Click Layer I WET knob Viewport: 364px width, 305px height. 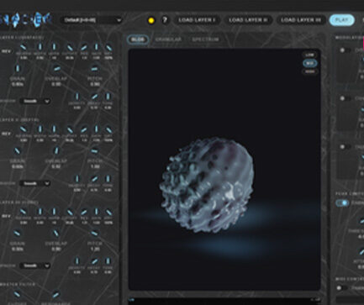[108, 47]
